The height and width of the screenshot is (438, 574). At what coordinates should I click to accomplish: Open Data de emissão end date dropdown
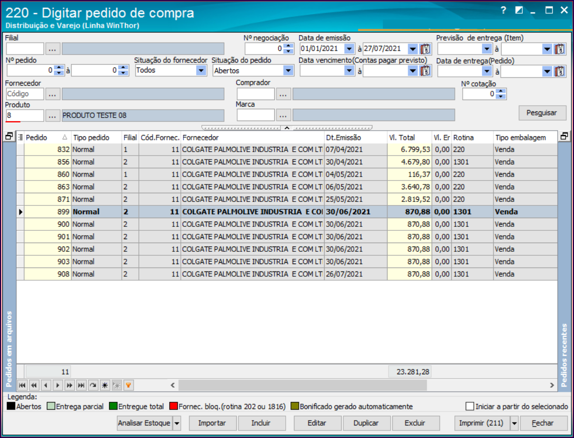click(x=412, y=49)
